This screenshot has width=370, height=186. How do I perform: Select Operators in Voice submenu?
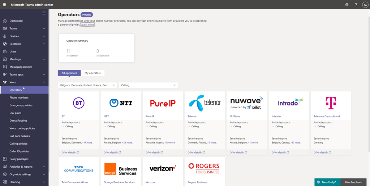[x=24, y=90]
